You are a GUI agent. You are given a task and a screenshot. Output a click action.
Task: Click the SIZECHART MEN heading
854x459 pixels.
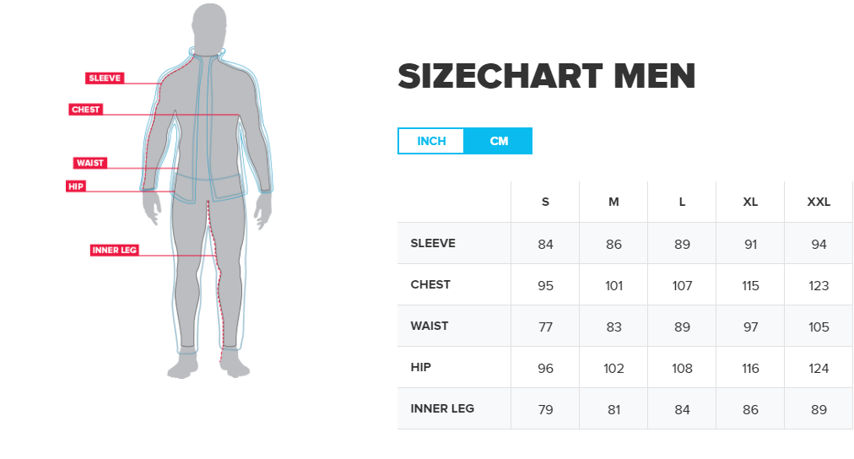pos(546,76)
